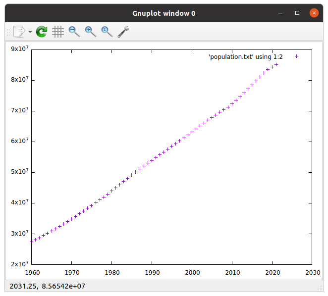Click the 2000 x-axis tick label
The image size is (328, 296).
tap(192, 272)
